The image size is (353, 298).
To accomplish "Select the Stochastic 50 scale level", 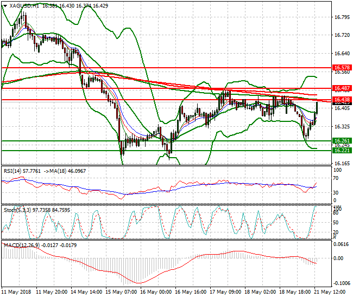I will (336, 223).
